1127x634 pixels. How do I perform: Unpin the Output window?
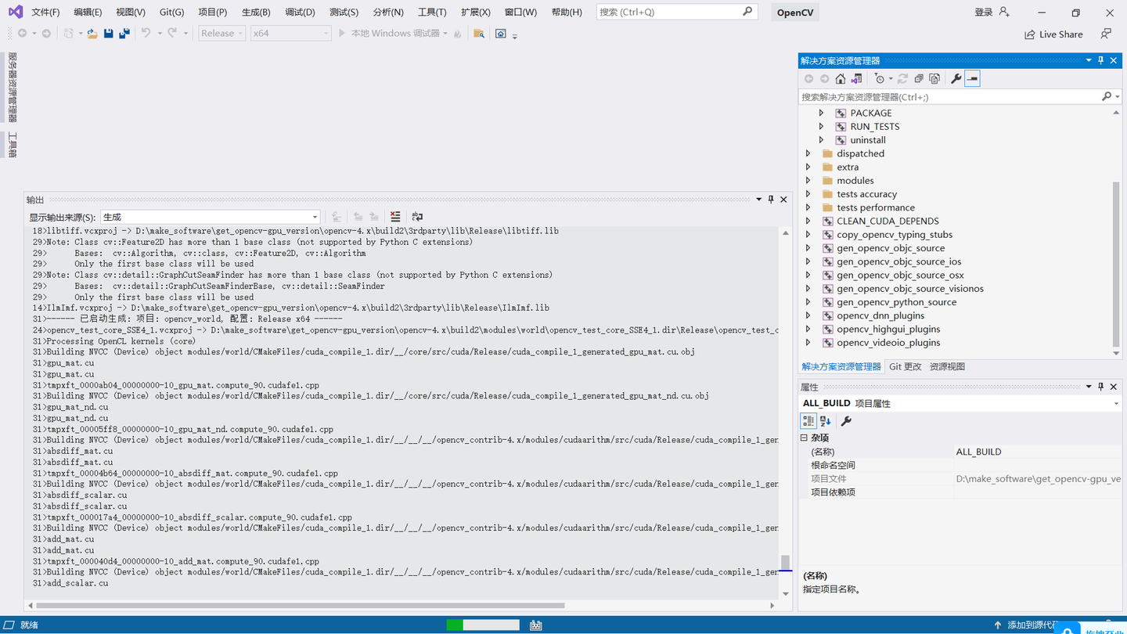771,199
